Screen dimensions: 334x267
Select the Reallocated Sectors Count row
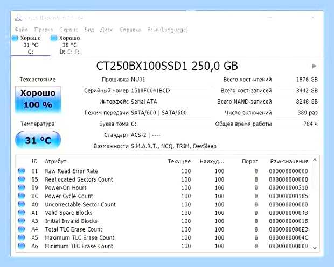point(163,179)
